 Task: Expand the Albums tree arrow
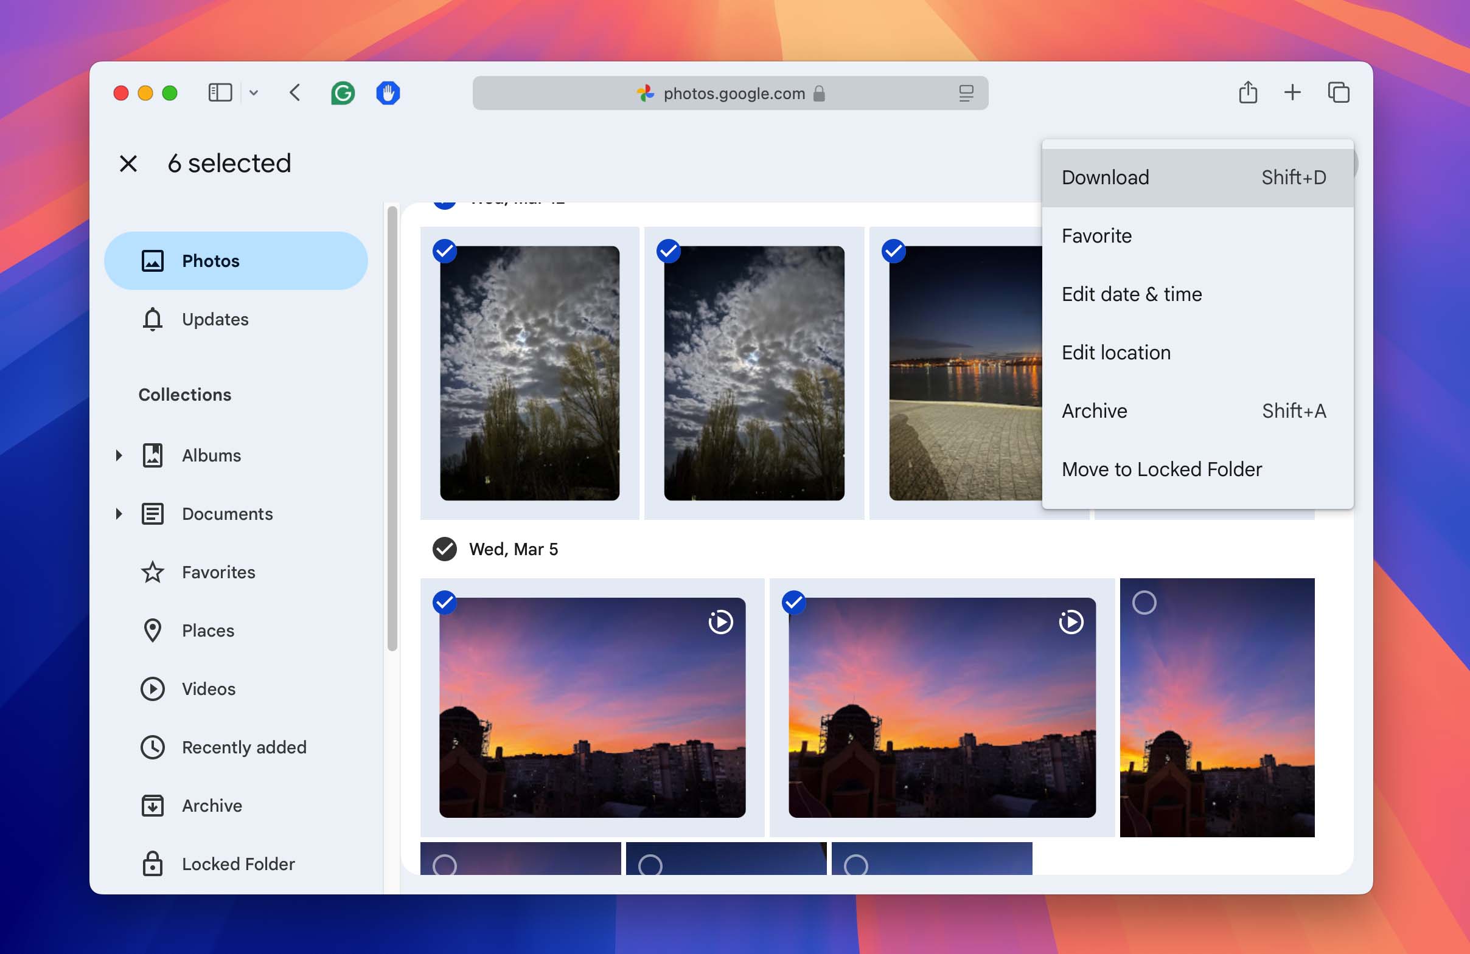119,455
